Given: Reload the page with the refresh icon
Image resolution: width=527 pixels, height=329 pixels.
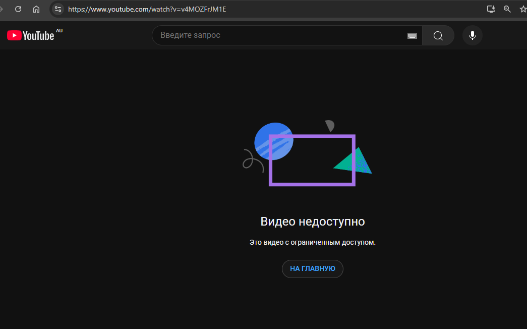Looking at the screenshot, I should point(18,9).
